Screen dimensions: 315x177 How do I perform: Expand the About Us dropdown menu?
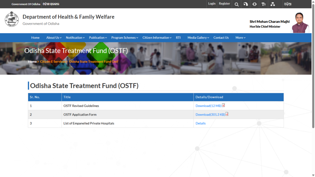(x=54, y=38)
